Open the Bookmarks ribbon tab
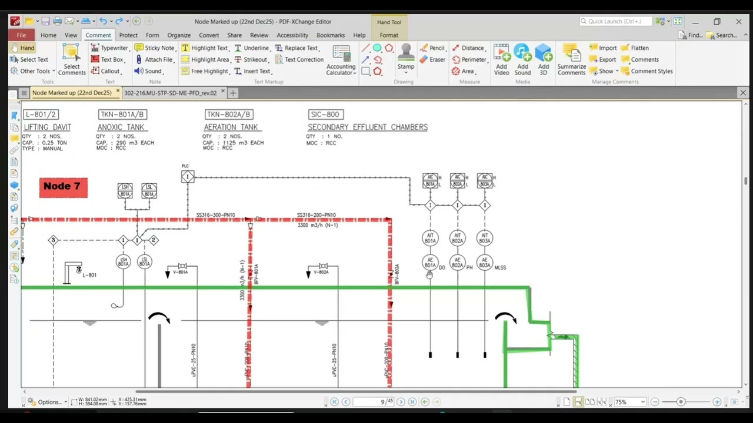The image size is (753, 423). (x=331, y=35)
